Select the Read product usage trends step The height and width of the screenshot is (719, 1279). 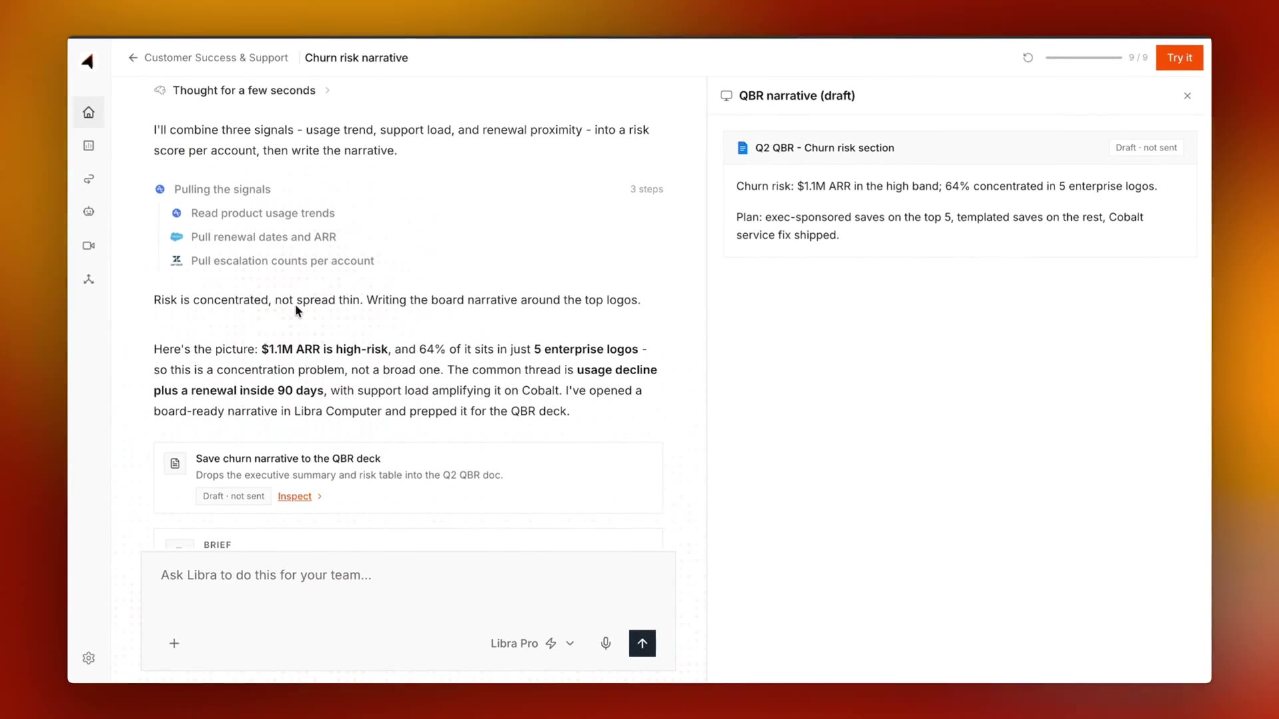[263, 213]
